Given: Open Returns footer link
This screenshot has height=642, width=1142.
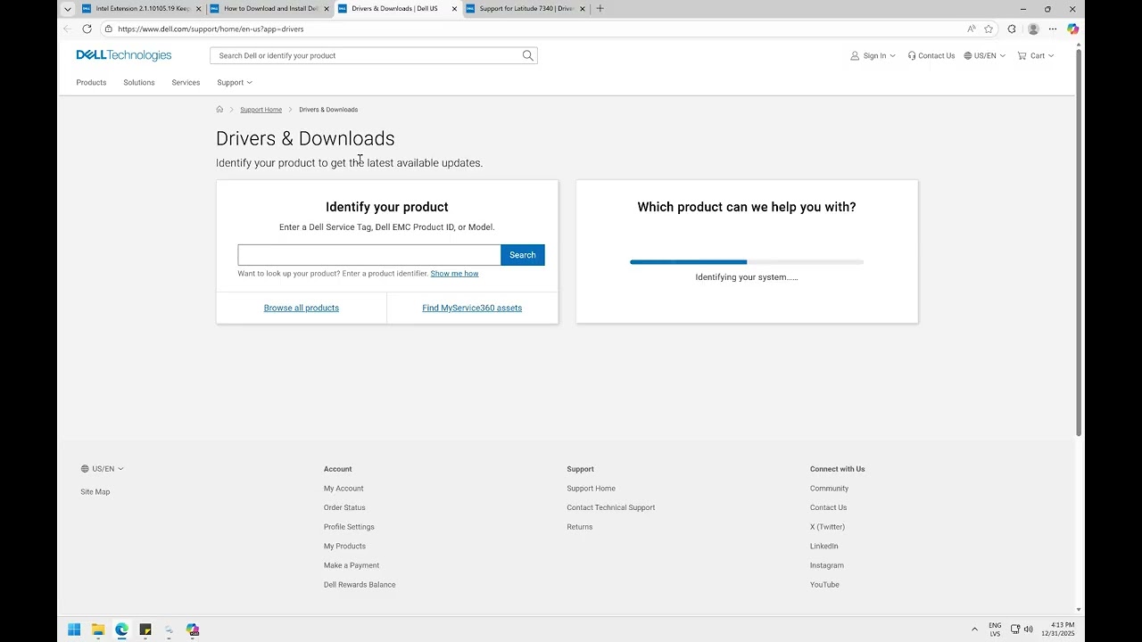Looking at the screenshot, I should tap(580, 527).
